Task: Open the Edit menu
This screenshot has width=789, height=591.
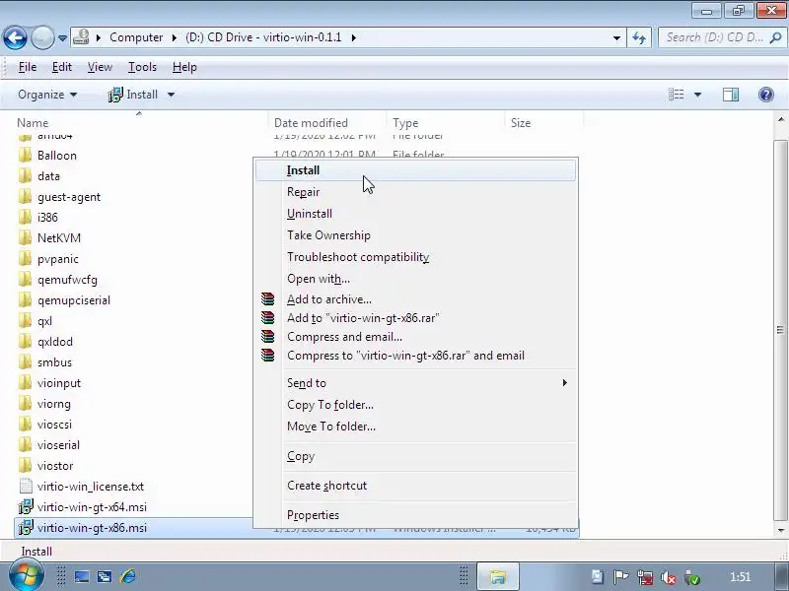Action: [62, 67]
